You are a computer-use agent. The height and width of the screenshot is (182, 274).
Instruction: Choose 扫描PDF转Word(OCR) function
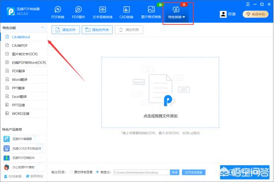point(24,62)
